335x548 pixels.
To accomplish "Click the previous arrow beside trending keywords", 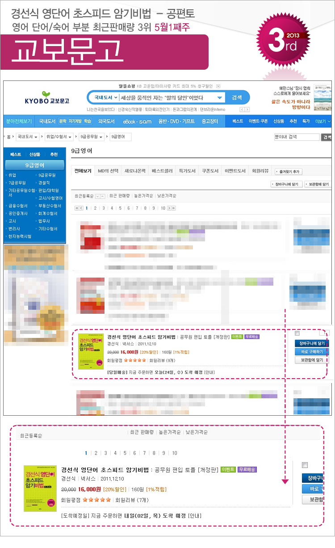I will [242, 110].
